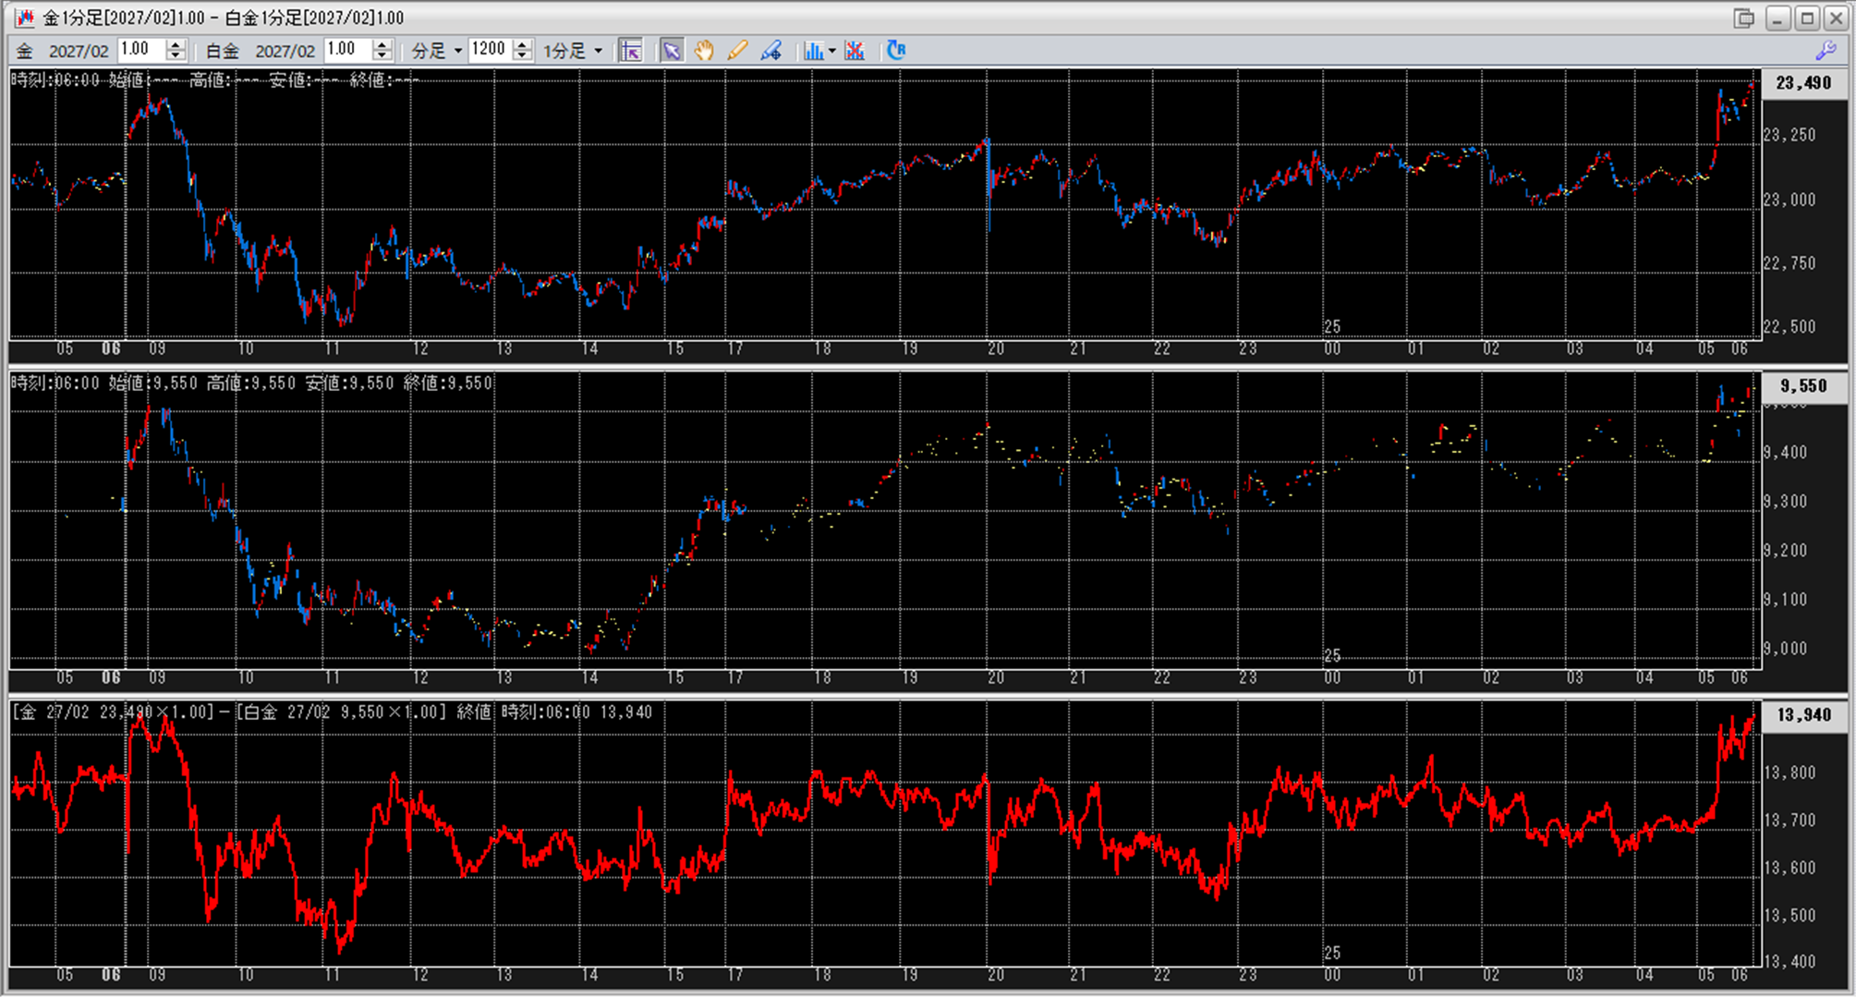Expand the bar chart icon dropdown arrow
Viewport: 1856px width, 998px height.
(832, 51)
